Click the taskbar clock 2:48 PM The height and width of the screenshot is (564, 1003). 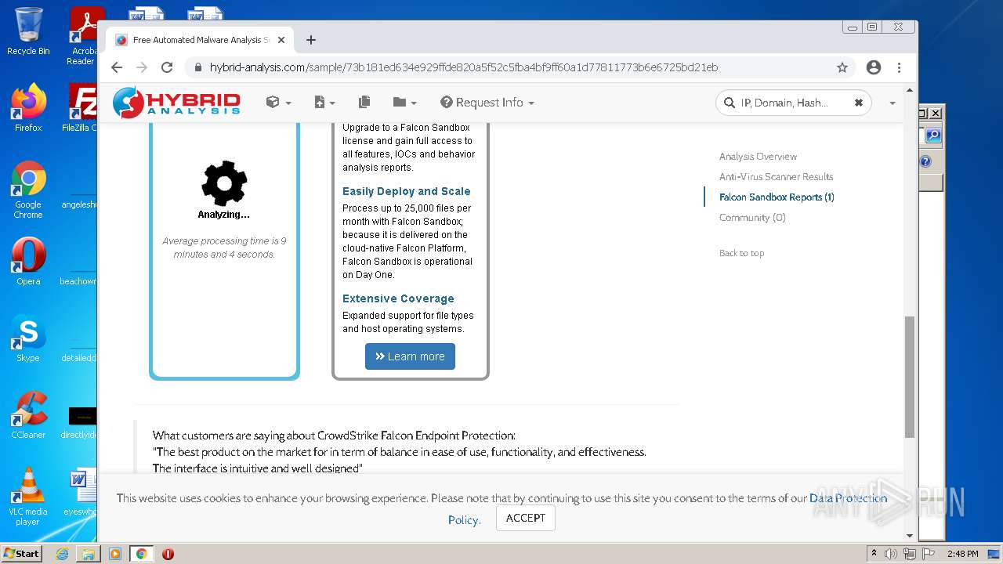pos(962,554)
